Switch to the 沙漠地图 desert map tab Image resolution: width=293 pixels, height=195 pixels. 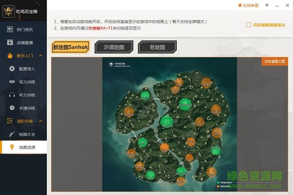[114, 47]
